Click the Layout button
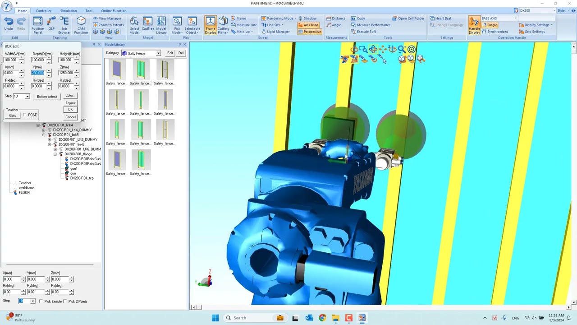 [x=70, y=103]
